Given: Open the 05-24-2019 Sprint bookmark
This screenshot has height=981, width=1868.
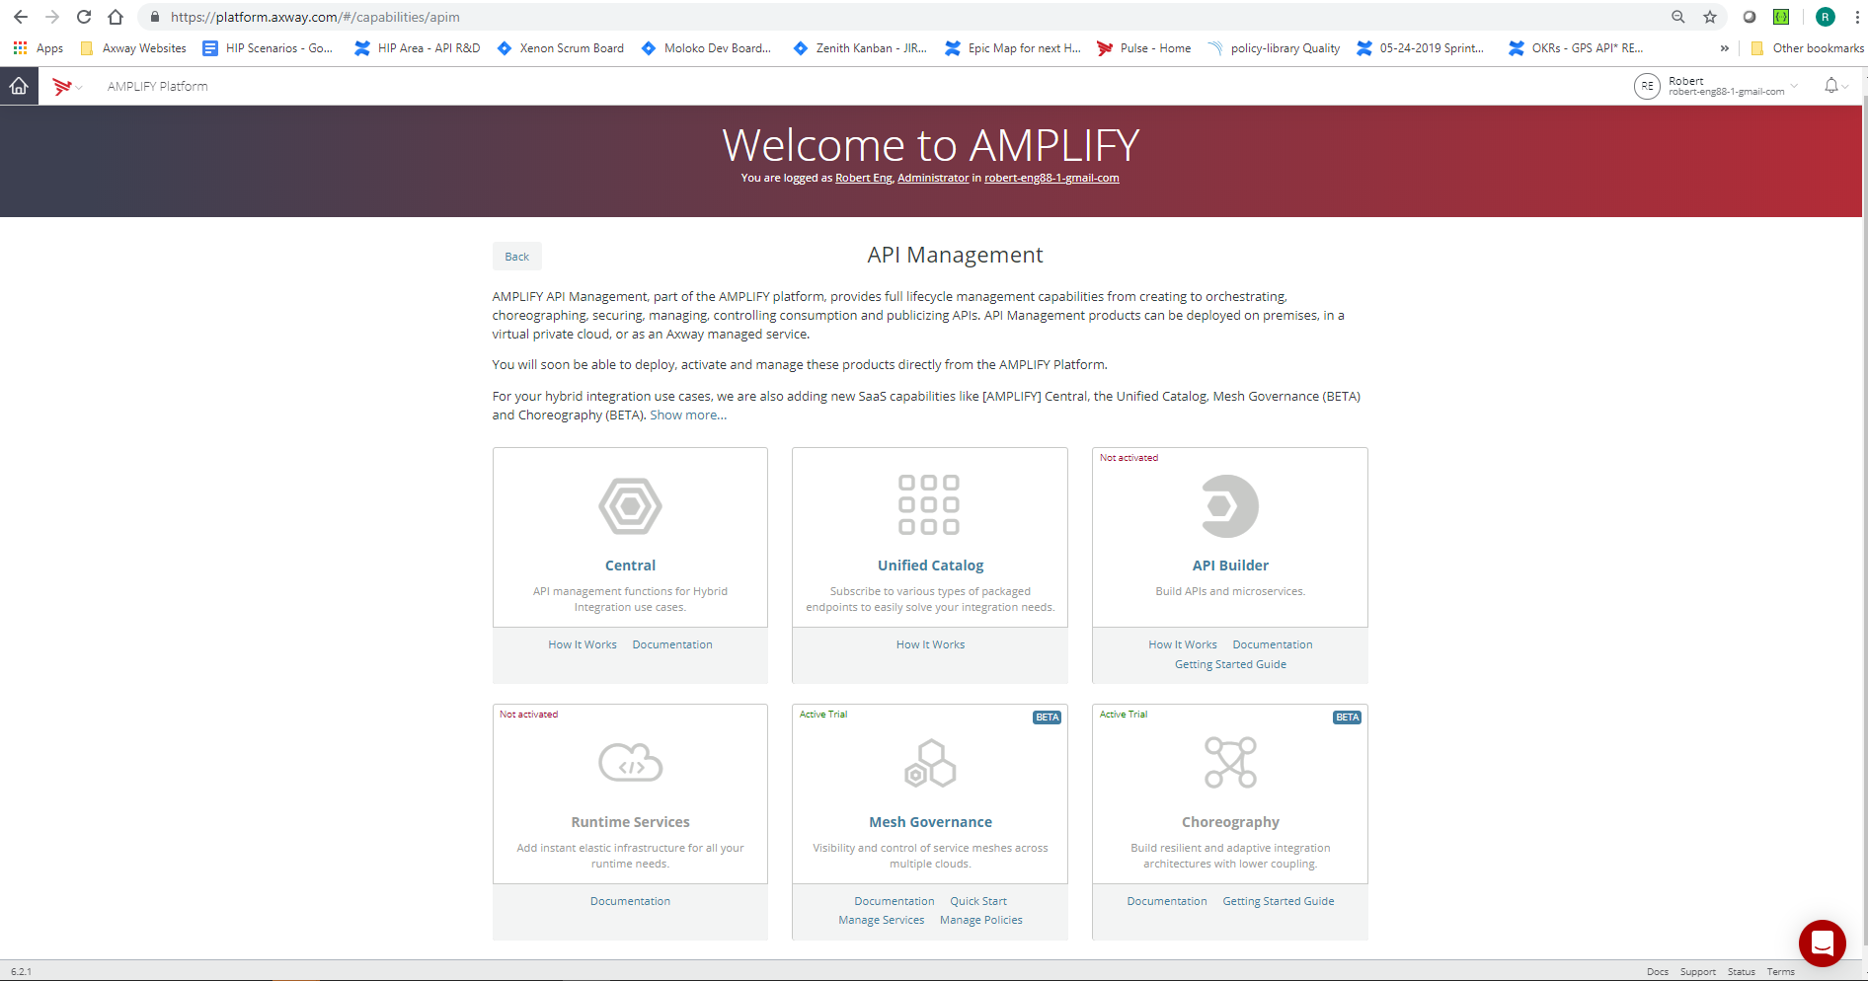Looking at the screenshot, I should [x=1421, y=48].
